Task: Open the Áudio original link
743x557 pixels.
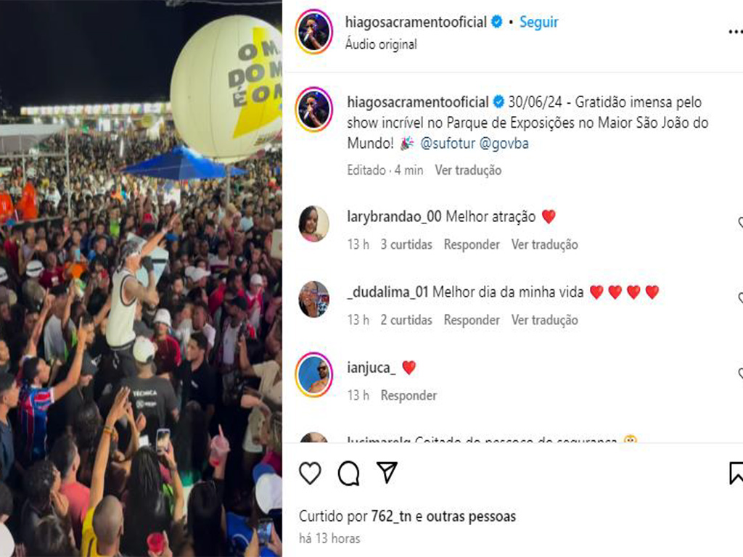Action: (382, 44)
